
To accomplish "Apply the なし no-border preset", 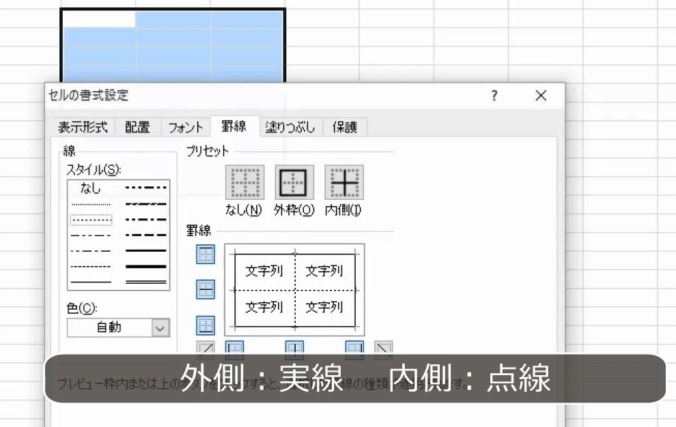I will 244,181.
